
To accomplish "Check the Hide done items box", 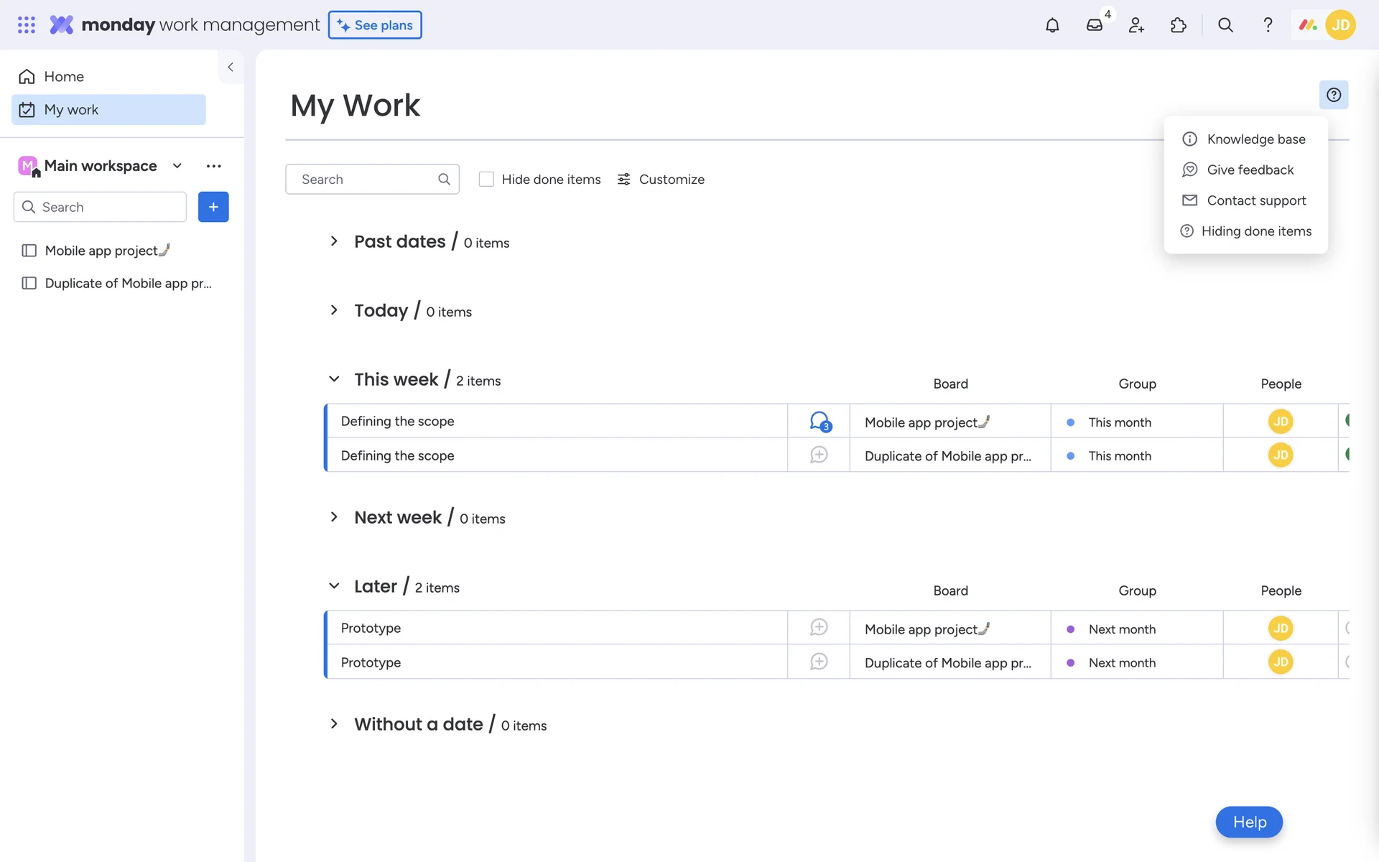I will [486, 180].
